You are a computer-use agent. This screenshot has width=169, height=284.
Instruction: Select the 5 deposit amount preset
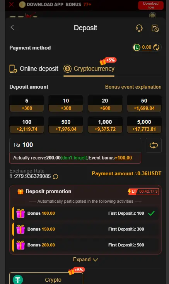pos(27,104)
